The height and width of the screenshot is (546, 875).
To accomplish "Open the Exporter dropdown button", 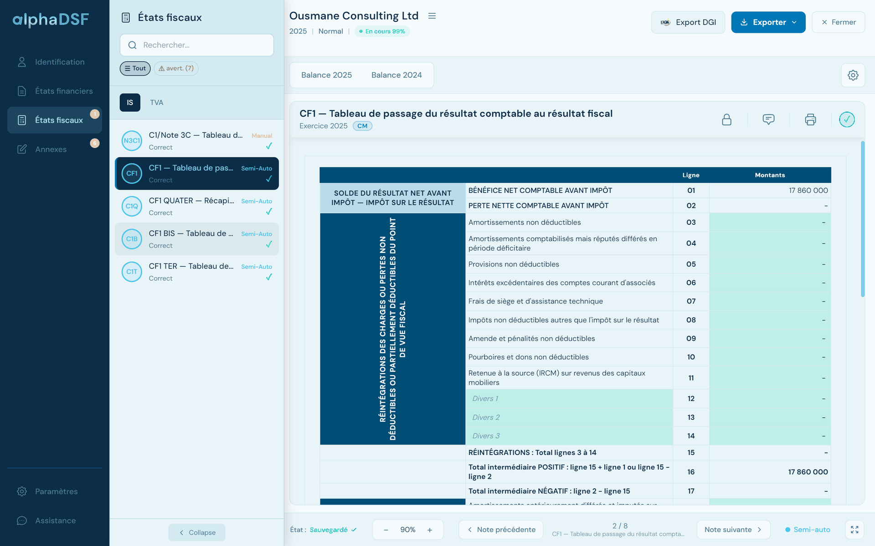I will [x=768, y=22].
